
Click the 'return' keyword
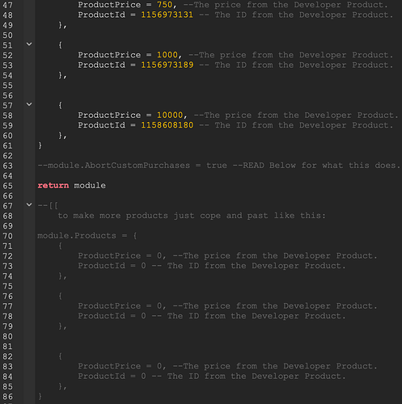(53, 185)
